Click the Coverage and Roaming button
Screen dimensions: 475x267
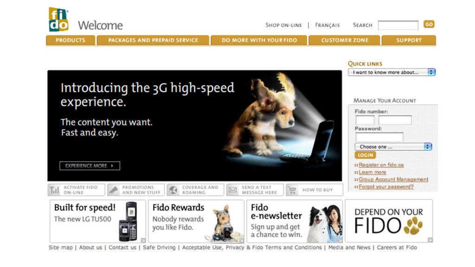coord(195,190)
